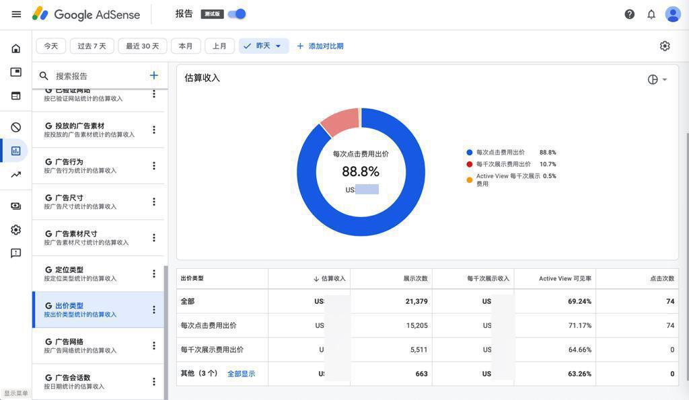Screen dimensions: 689x400
Task: Click plus icon to add report
Action: (154, 75)
